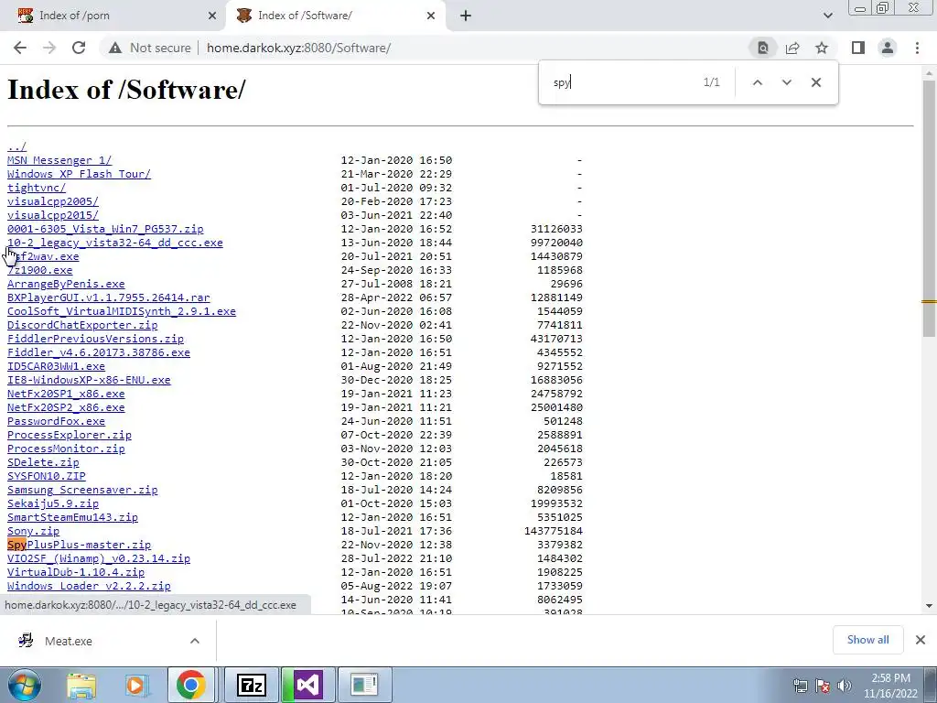Viewport: 937px width, 703px height.
Task: Download SmartSteamEmu143.zip
Action: (x=72, y=518)
